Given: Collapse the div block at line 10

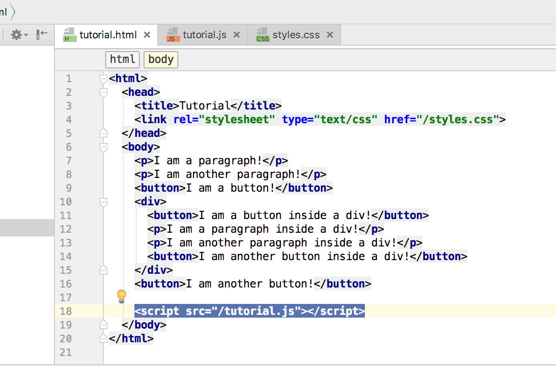Looking at the screenshot, I should (x=103, y=201).
